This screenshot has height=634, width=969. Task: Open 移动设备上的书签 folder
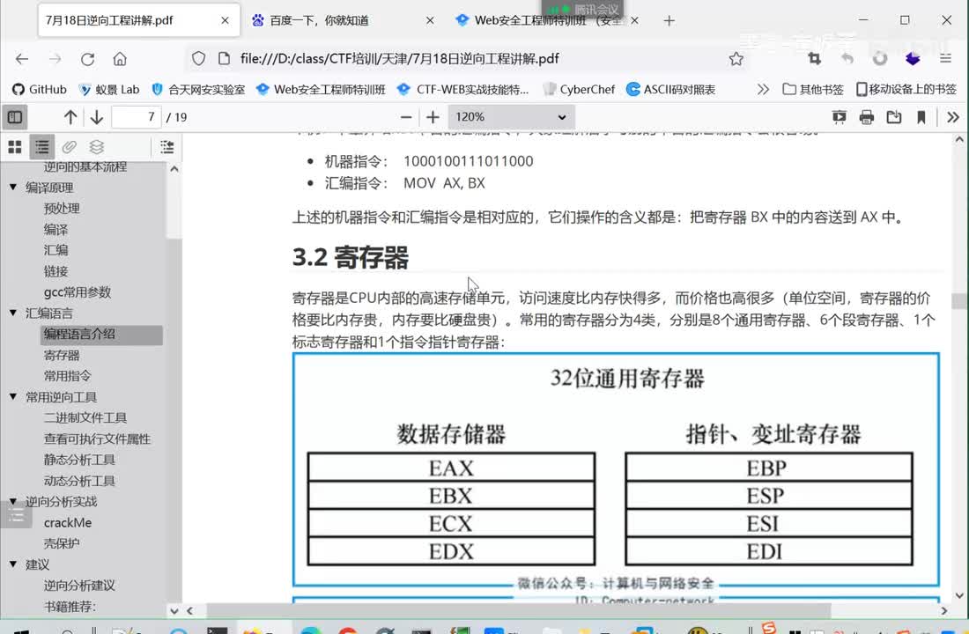click(x=906, y=90)
